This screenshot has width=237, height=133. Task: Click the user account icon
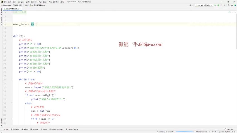191,5
